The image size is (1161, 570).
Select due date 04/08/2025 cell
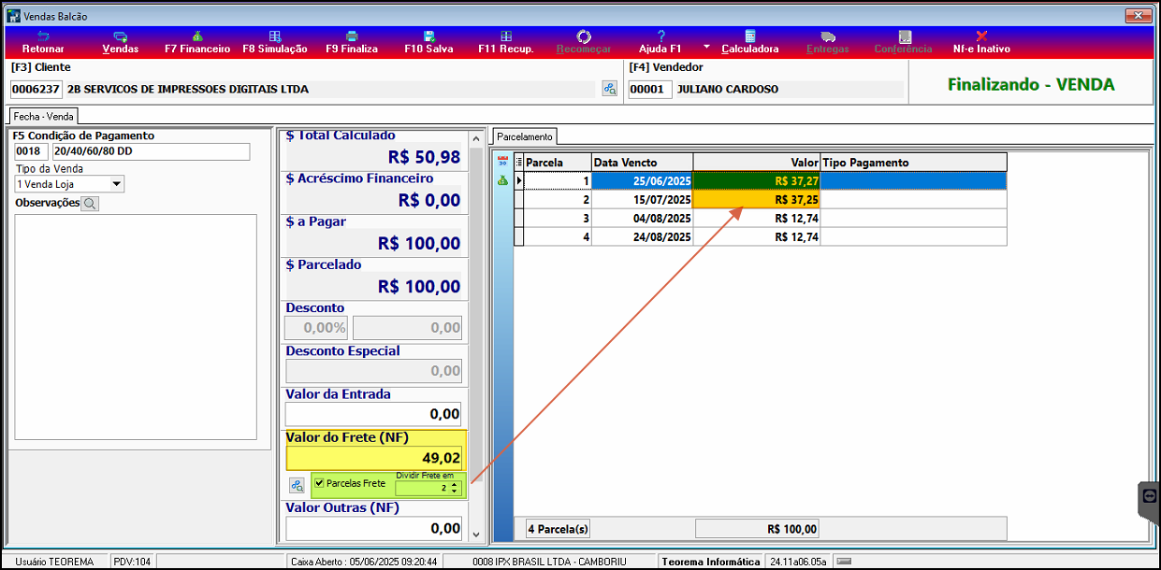(x=643, y=219)
